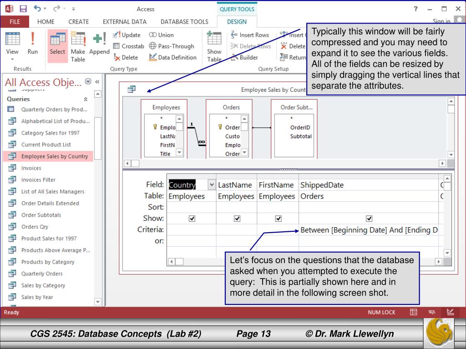This screenshot has height=349, width=466.
Task: Click down arrow in Orders field list
Action: (244, 152)
